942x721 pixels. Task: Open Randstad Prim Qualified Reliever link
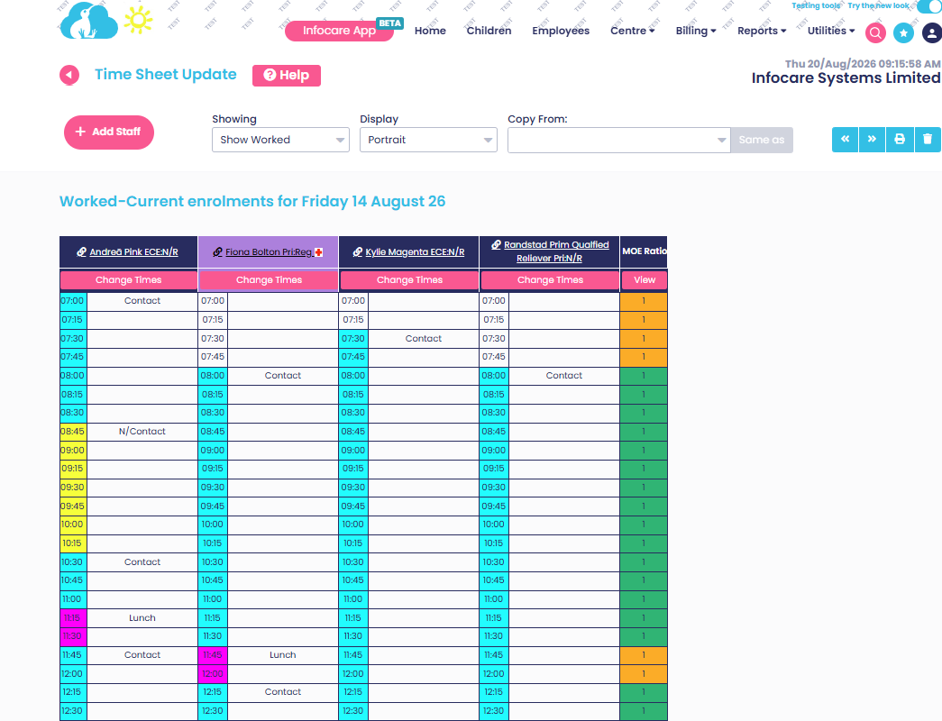555,251
